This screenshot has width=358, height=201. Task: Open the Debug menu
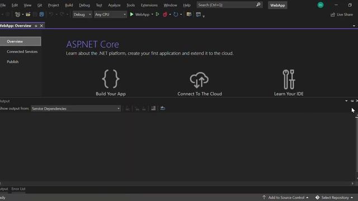coord(84,5)
